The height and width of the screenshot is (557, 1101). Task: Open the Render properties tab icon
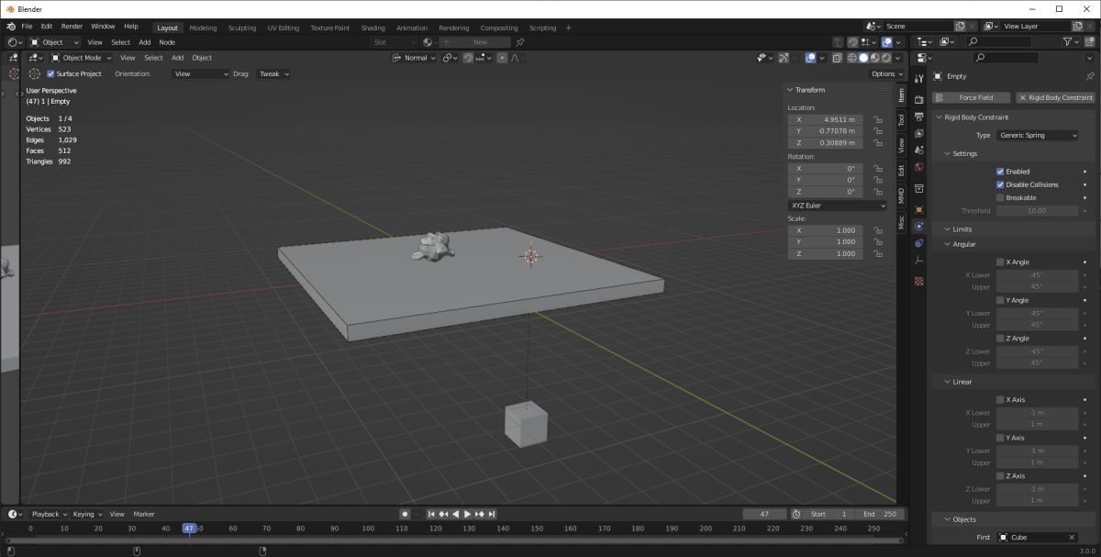(x=918, y=99)
